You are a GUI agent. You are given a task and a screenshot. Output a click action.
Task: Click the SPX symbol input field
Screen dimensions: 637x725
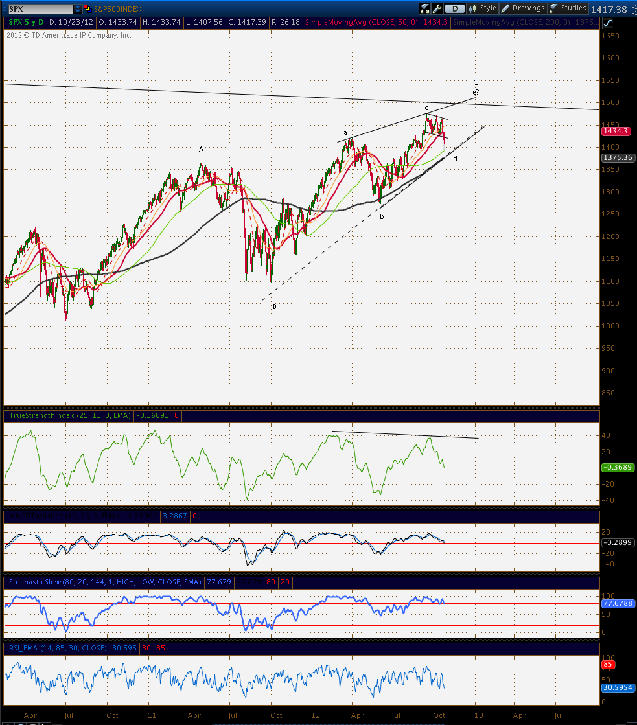[x=41, y=9]
